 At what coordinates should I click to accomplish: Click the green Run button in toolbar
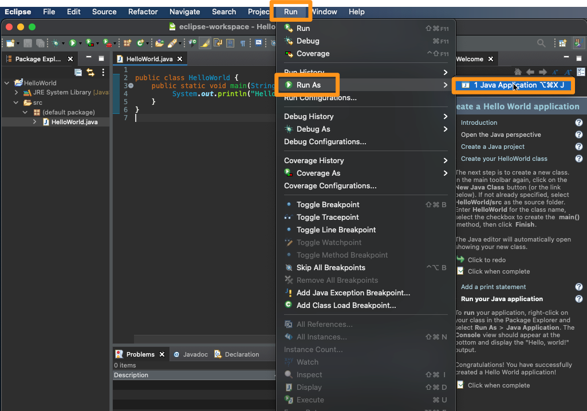[x=73, y=44]
